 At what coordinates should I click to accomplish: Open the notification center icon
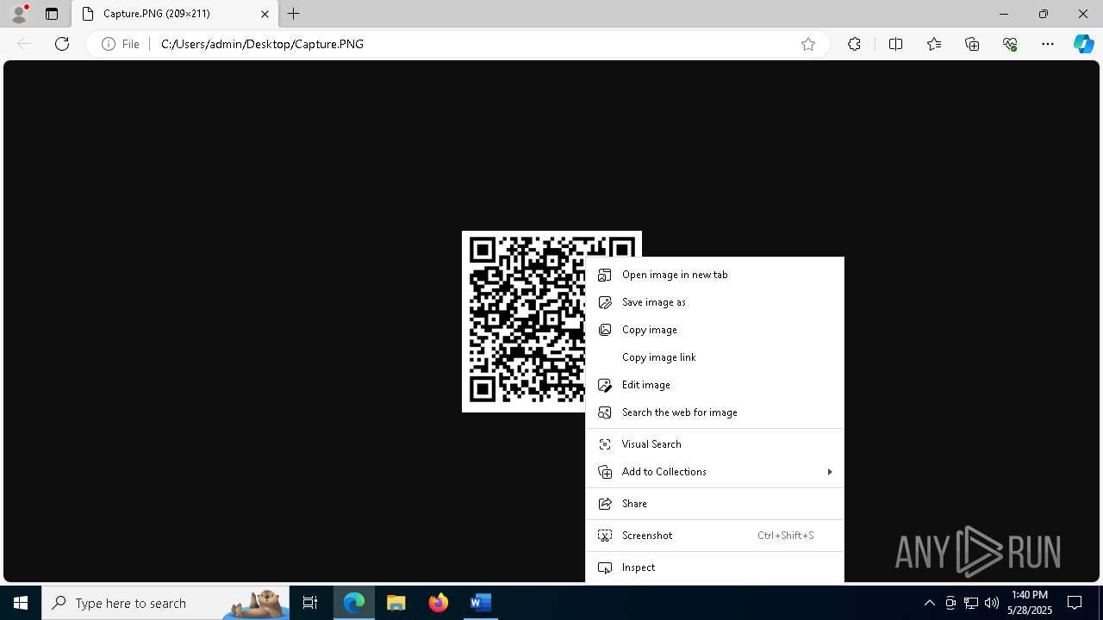point(1075,603)
